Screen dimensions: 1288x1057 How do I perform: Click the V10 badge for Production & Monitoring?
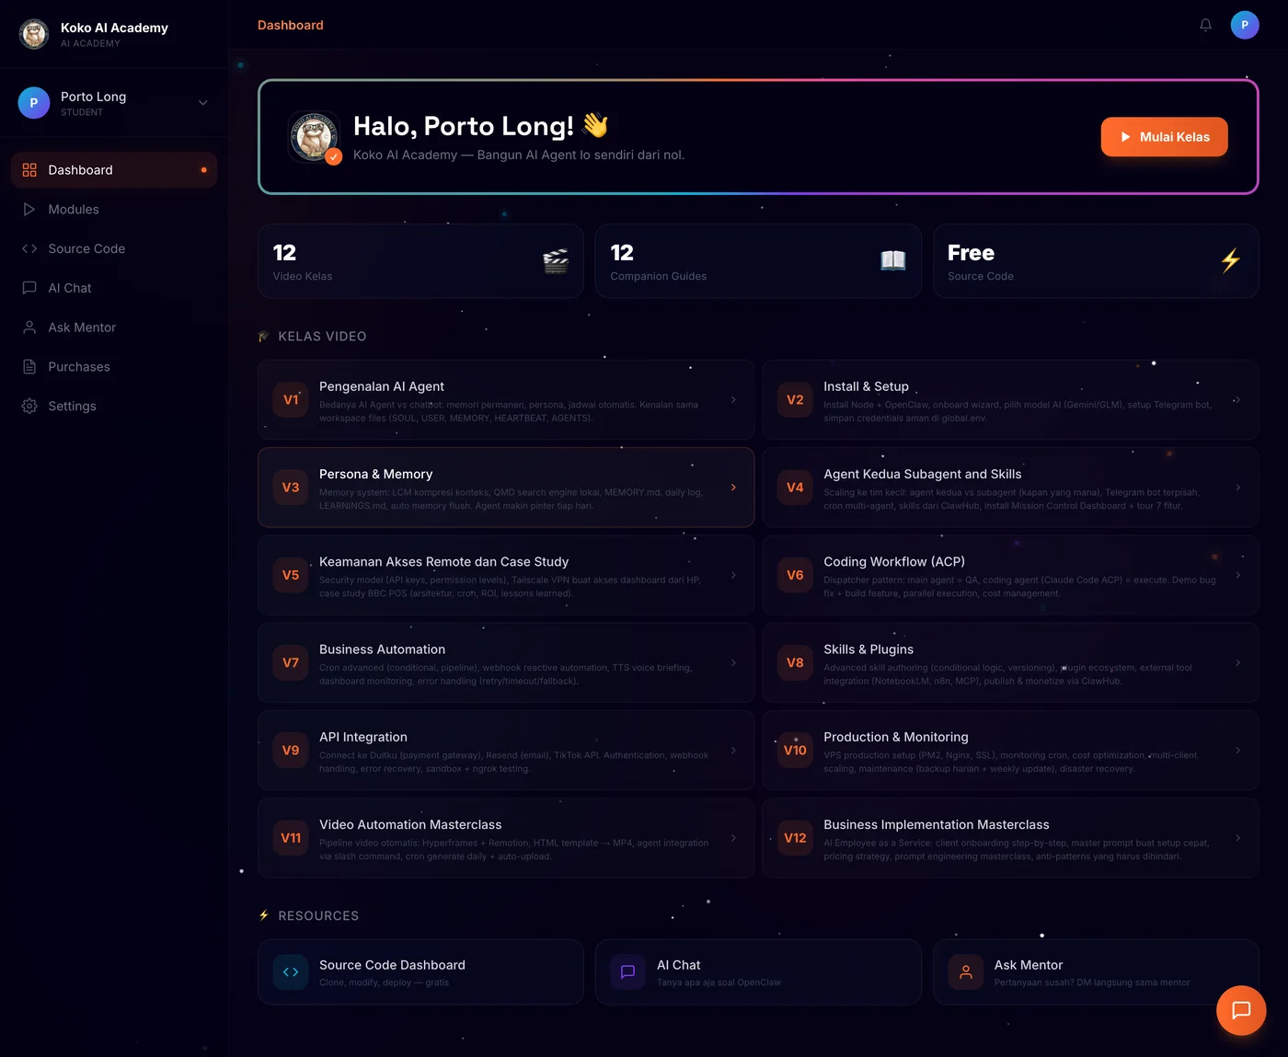(795, 751)
